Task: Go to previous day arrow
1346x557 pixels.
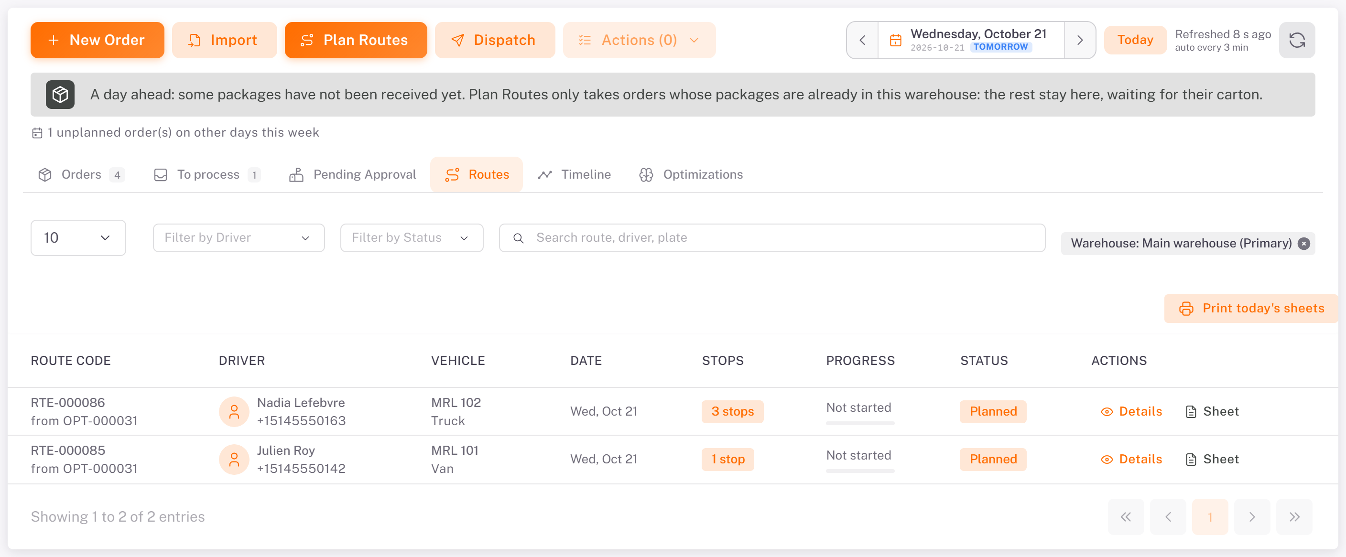Action: coord(862,40)
